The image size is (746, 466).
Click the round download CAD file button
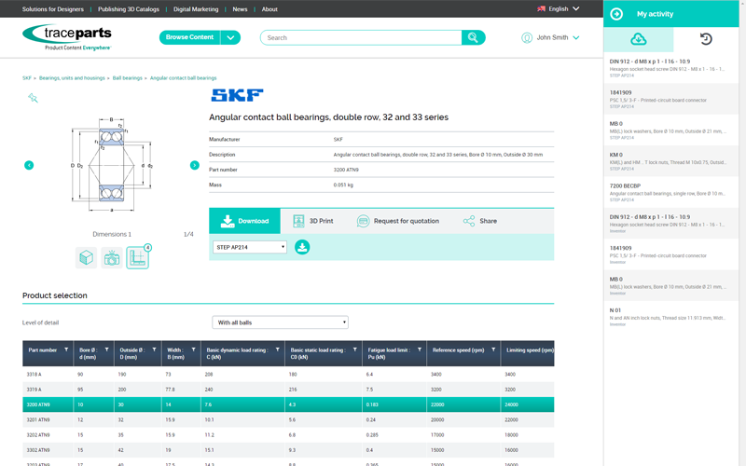(x=302, y=247)
